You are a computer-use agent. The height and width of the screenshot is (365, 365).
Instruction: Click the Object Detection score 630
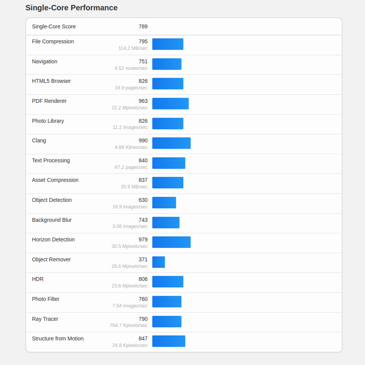tap(143, 200)
